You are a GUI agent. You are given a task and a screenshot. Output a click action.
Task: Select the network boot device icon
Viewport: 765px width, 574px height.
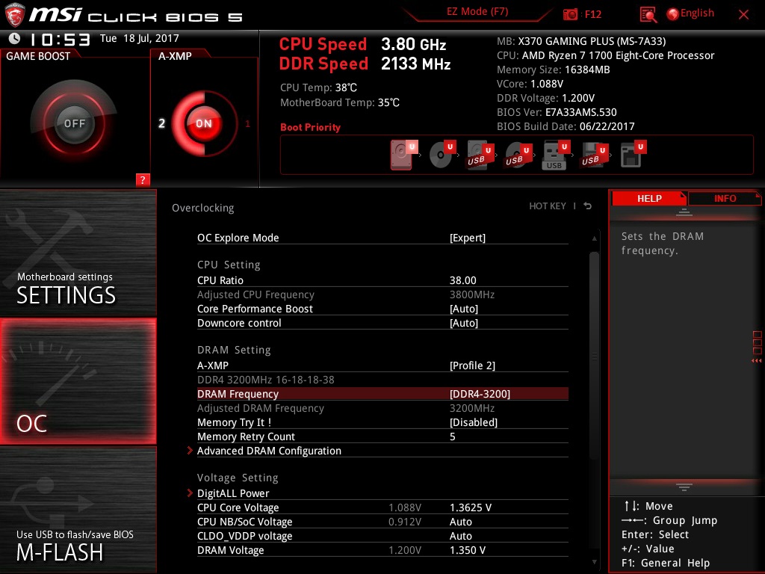tap(633, 154)
